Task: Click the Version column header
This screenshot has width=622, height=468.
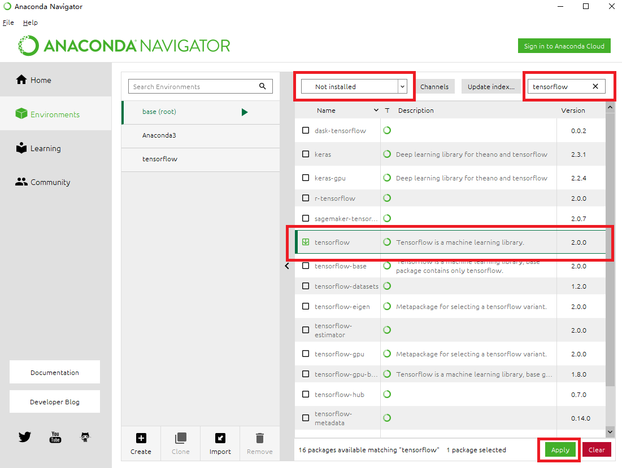Action: click(573, 111)
